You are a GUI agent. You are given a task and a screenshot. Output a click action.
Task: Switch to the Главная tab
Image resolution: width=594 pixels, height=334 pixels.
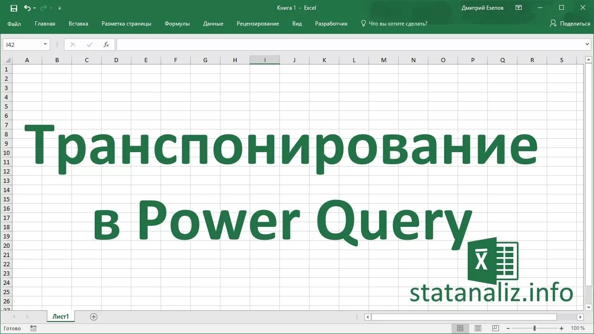(x=45, y=24)
